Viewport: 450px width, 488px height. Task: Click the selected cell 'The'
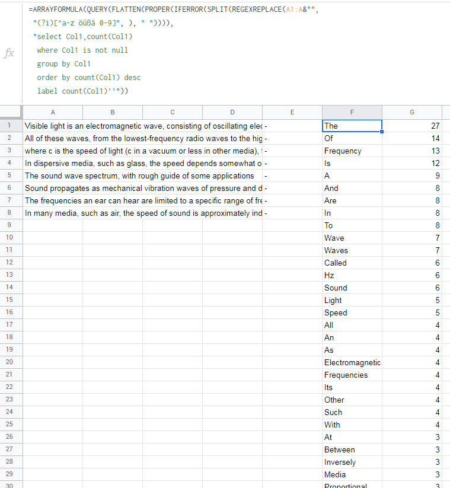pos(352,126)
